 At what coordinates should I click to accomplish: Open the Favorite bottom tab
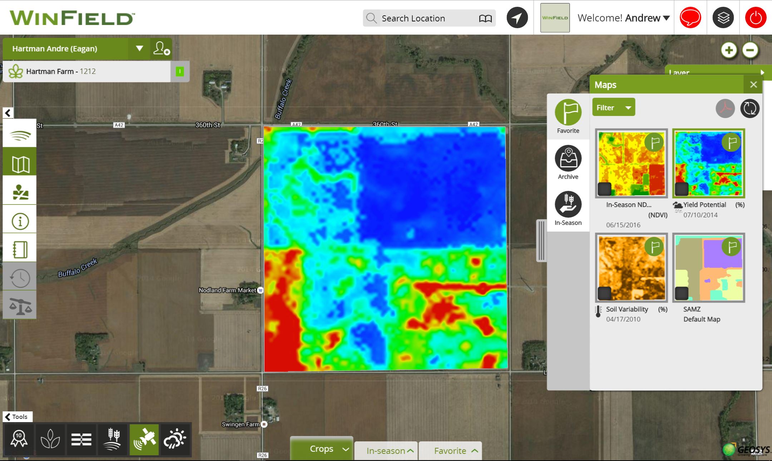(x=450, y=451)
